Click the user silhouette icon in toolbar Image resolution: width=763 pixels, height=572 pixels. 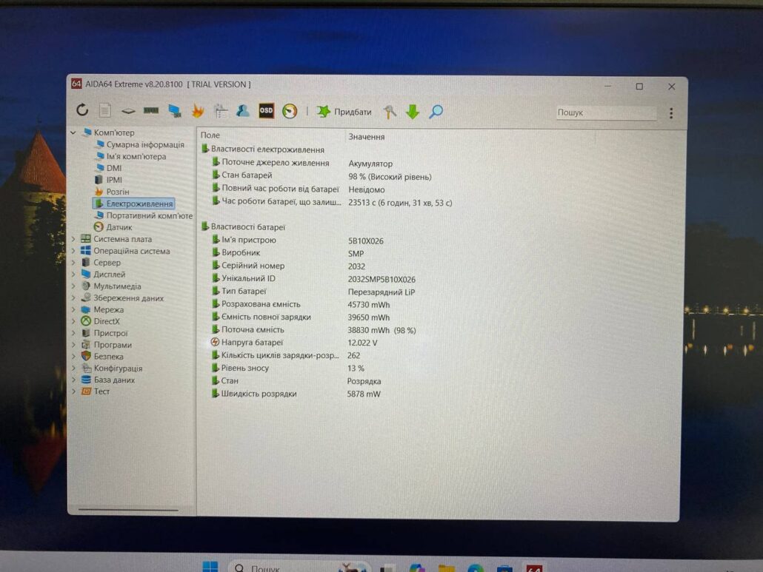click(x=242, y=111)
